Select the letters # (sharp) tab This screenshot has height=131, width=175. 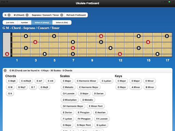tap(42, 23)
